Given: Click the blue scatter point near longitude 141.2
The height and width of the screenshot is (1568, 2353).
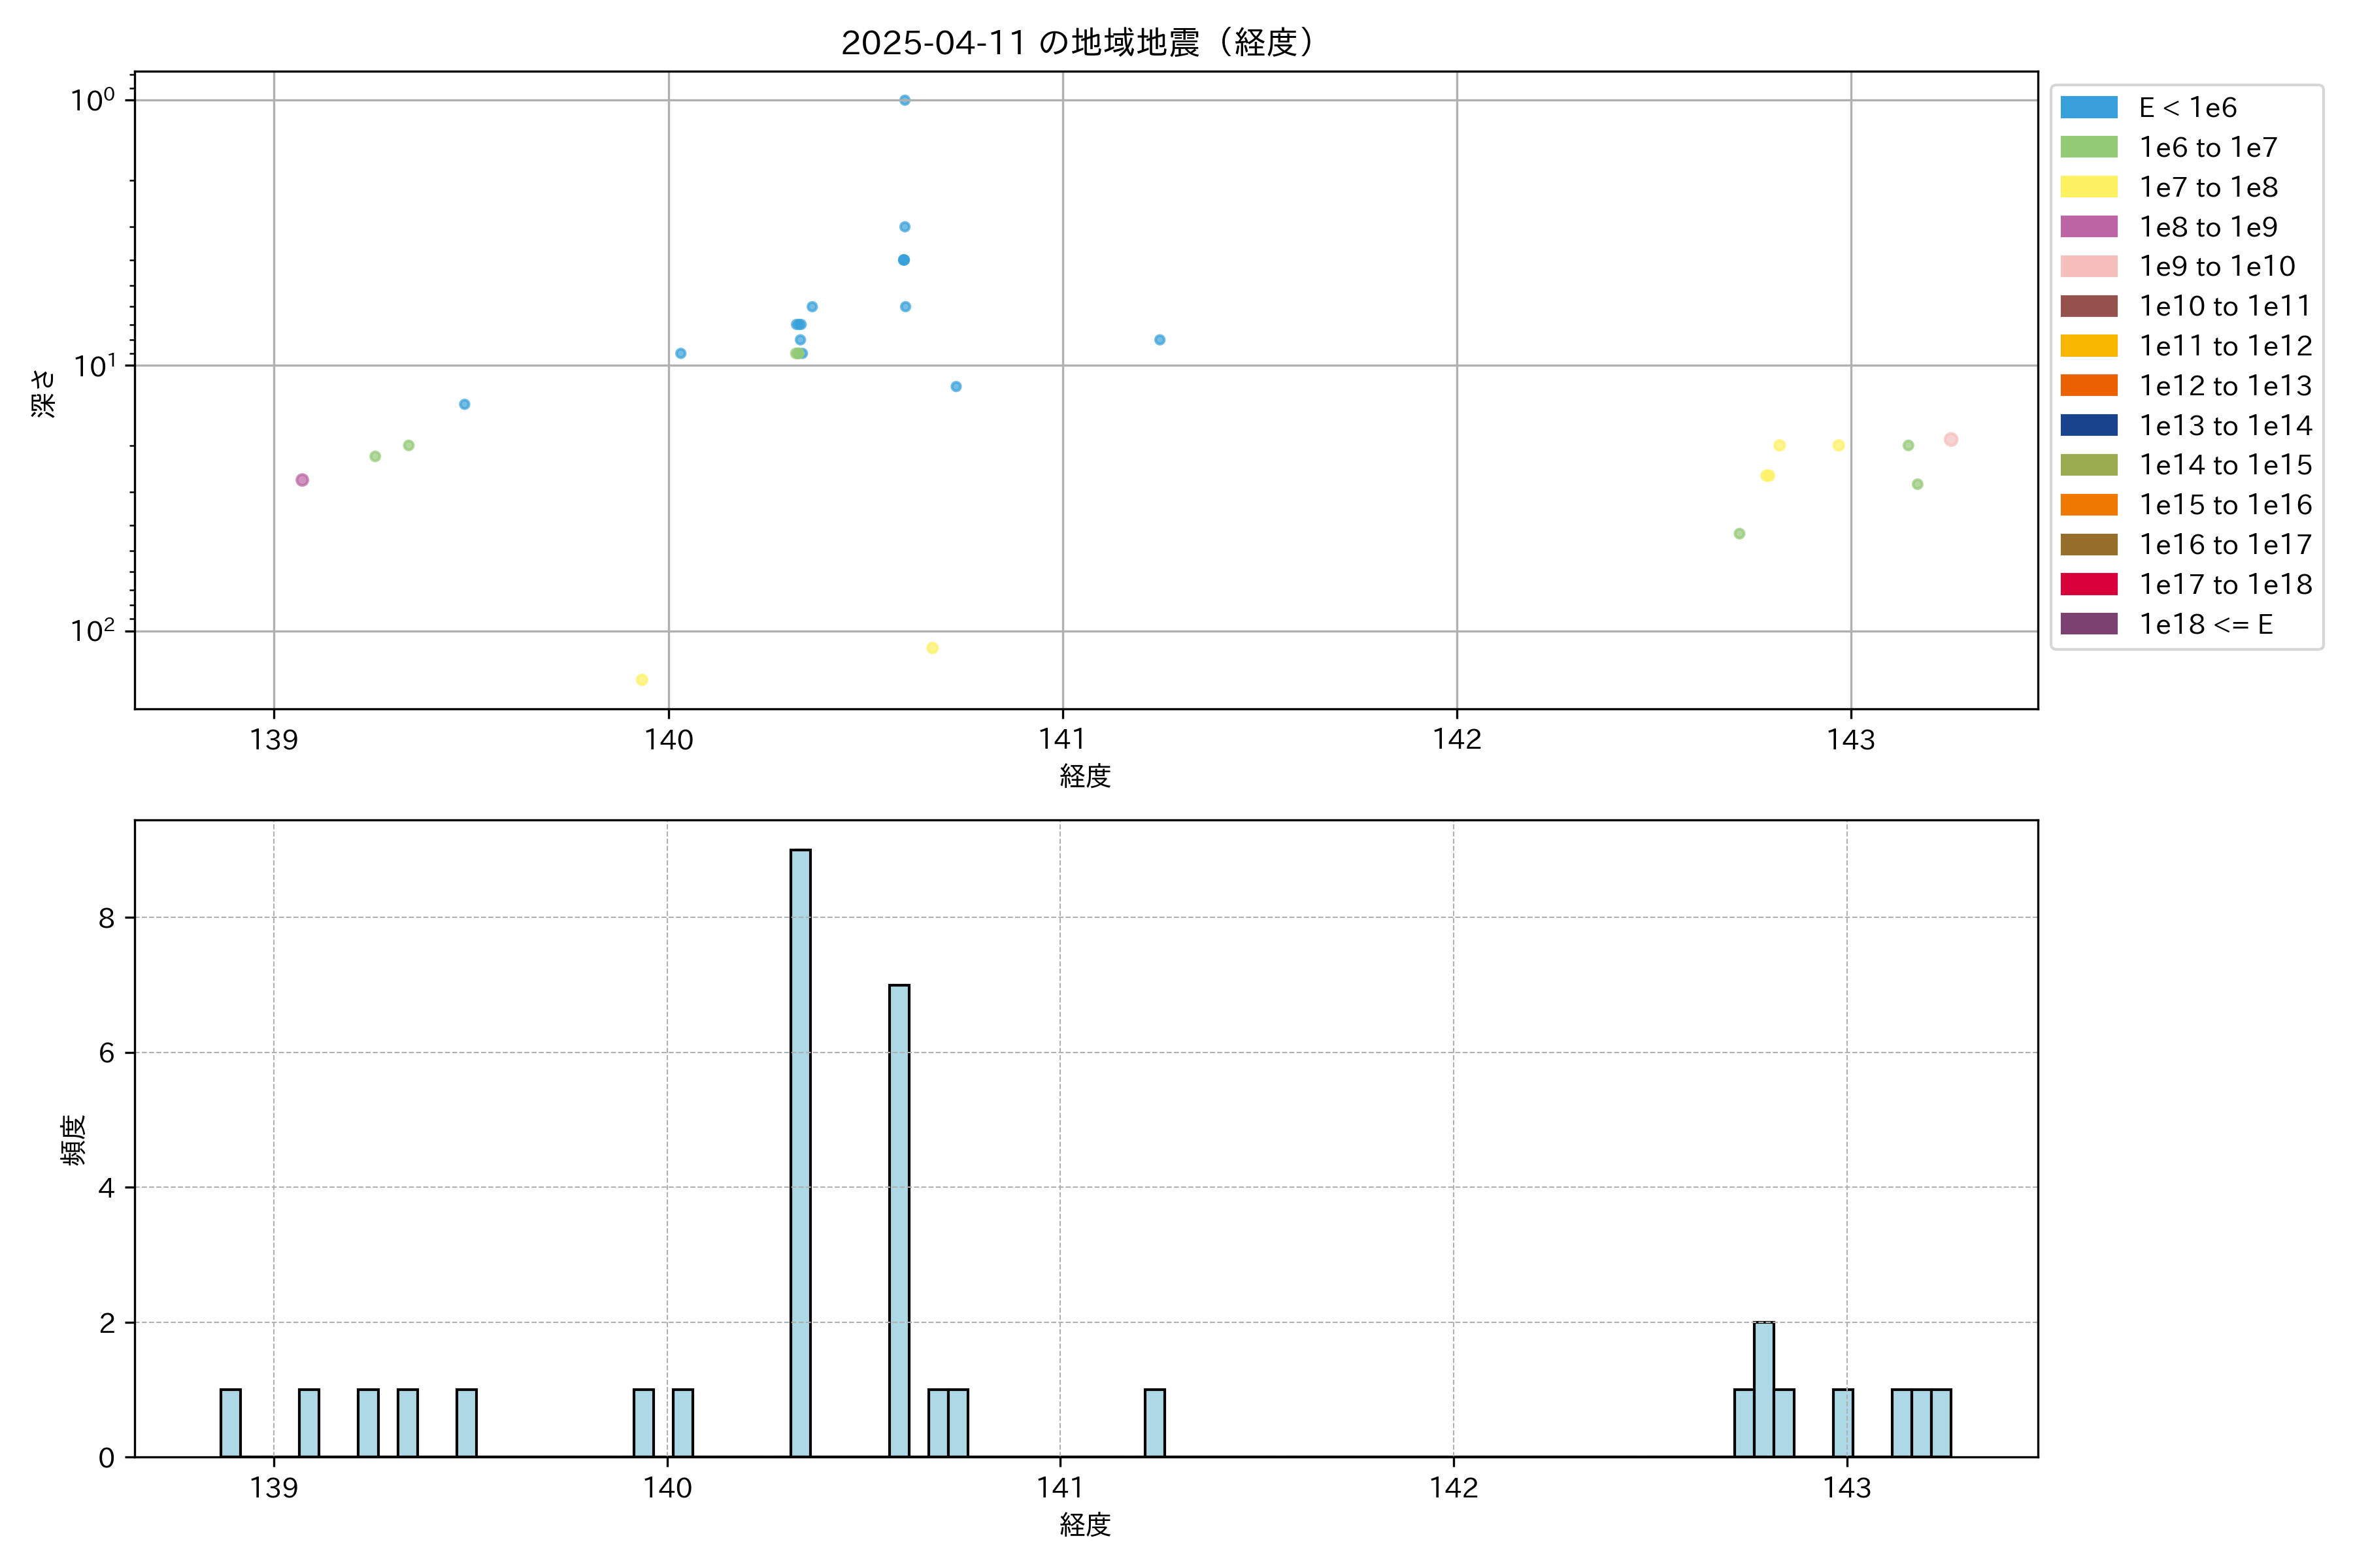Looking at the screenshot, I should coord(1160,340).
